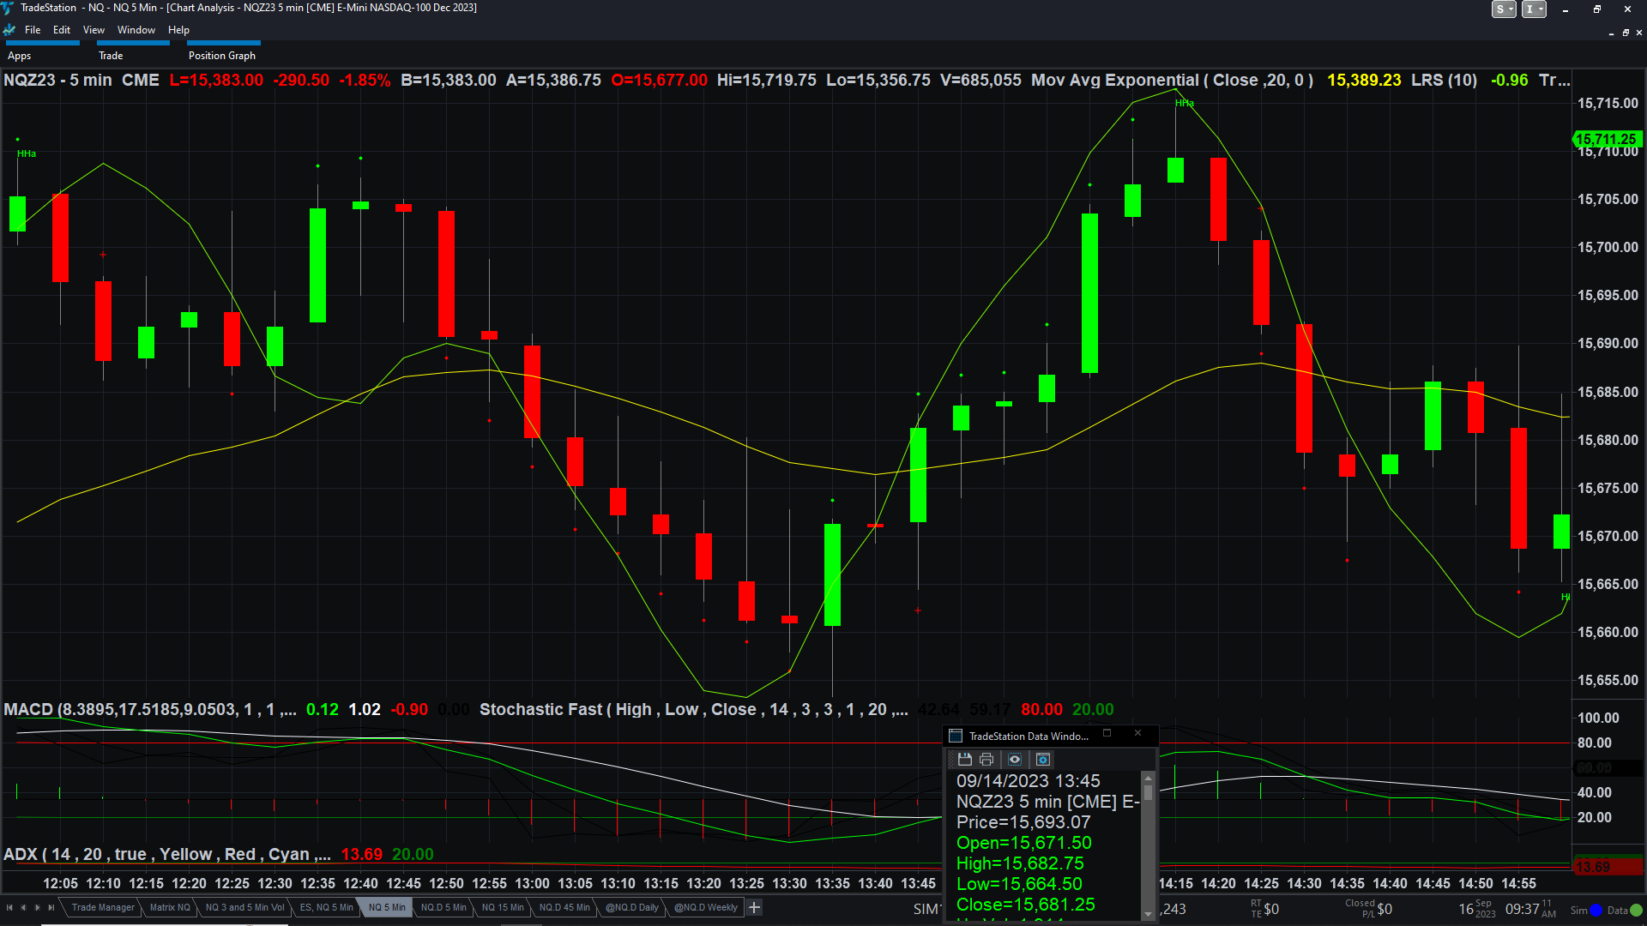Restore the inner chart window

(1626, 33)
